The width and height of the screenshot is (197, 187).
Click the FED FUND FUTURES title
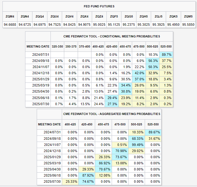coord(99,6)
